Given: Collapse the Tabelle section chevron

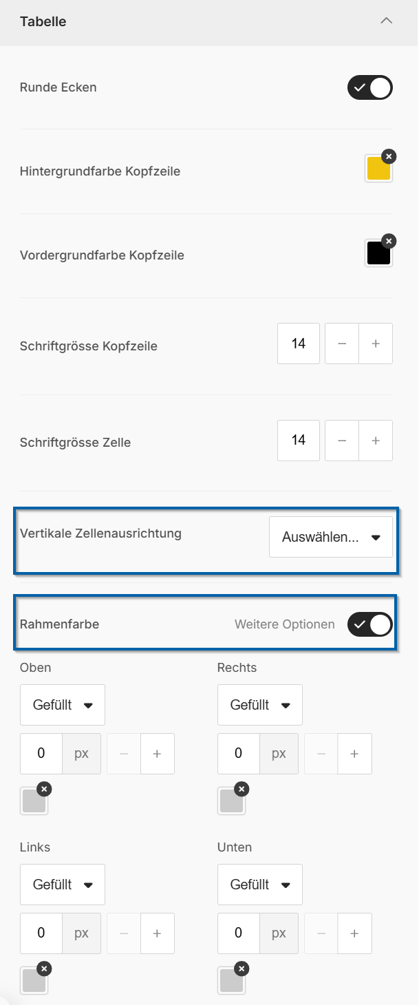Looking at the screenshot, I should 386,21.
